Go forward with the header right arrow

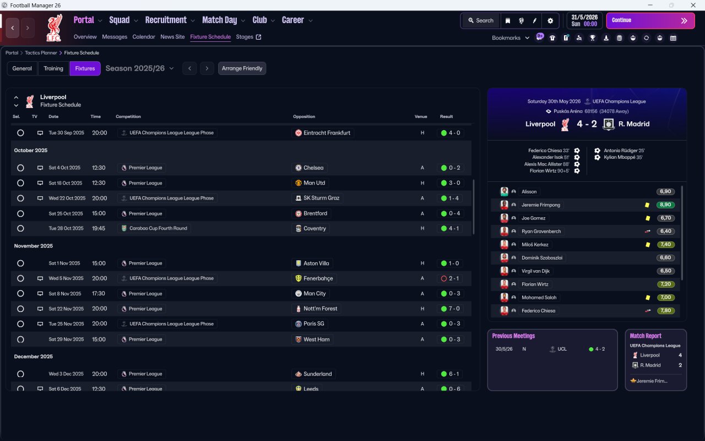(x=28, y=28)
